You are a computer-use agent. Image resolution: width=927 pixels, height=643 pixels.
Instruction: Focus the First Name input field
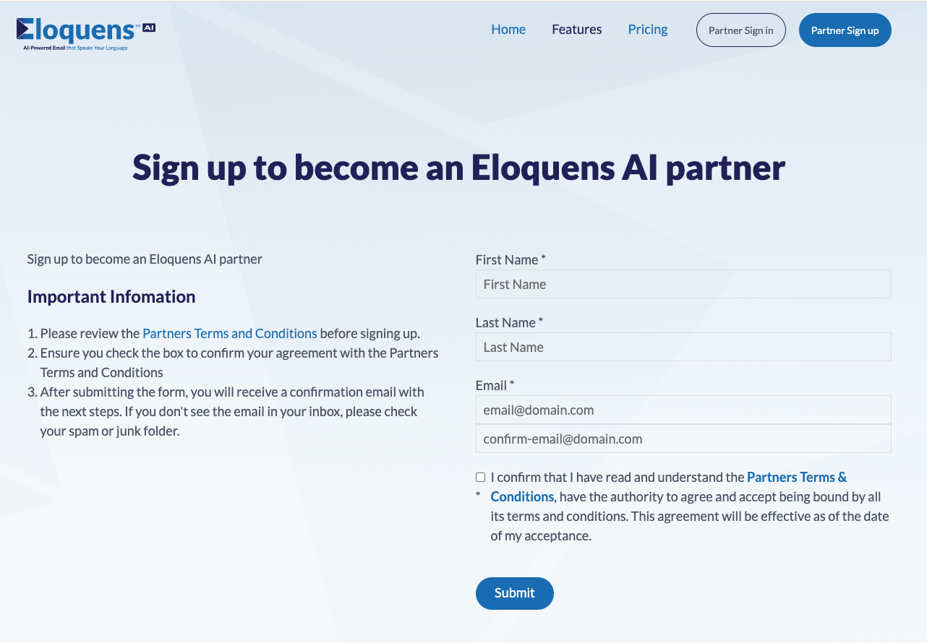point(683,285)
